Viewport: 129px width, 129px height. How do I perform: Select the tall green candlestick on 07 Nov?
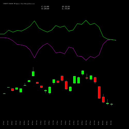33,74
